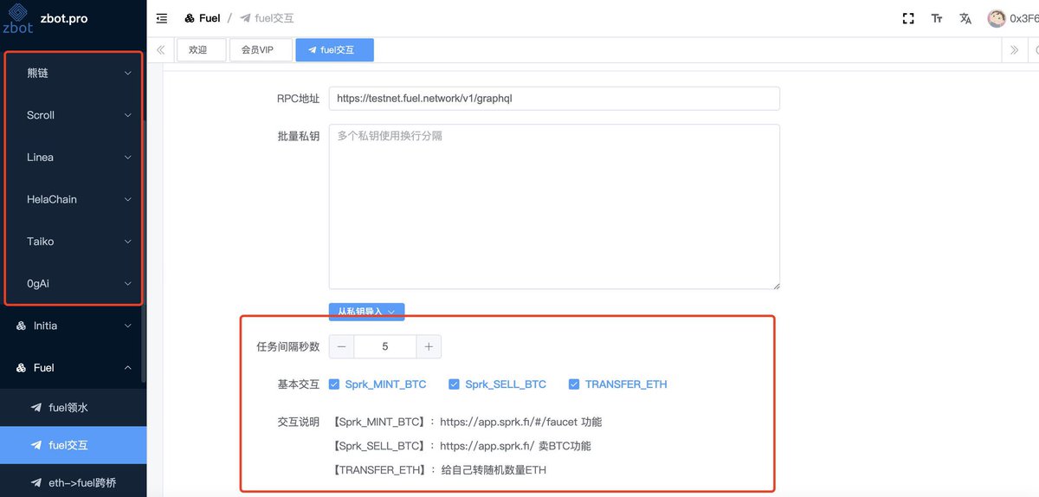The image size is (1039, 497).
Task: Collapse the Fuel sidebar menu
Action: click(74, 368)
